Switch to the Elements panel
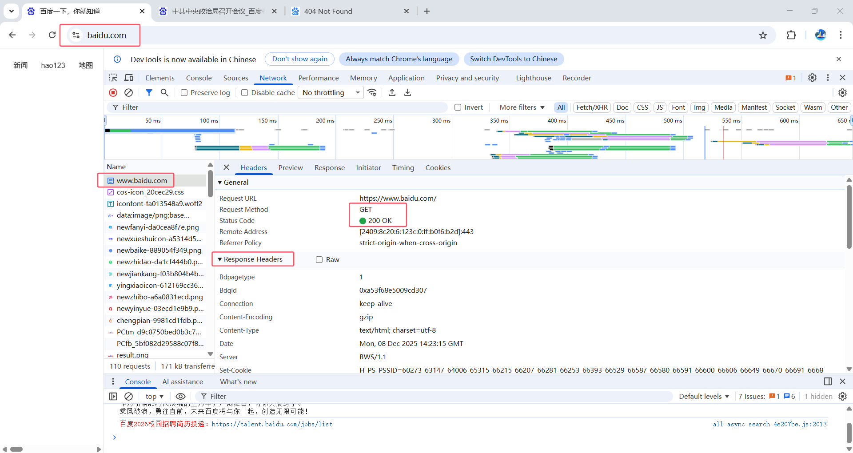 coord(160,78)
